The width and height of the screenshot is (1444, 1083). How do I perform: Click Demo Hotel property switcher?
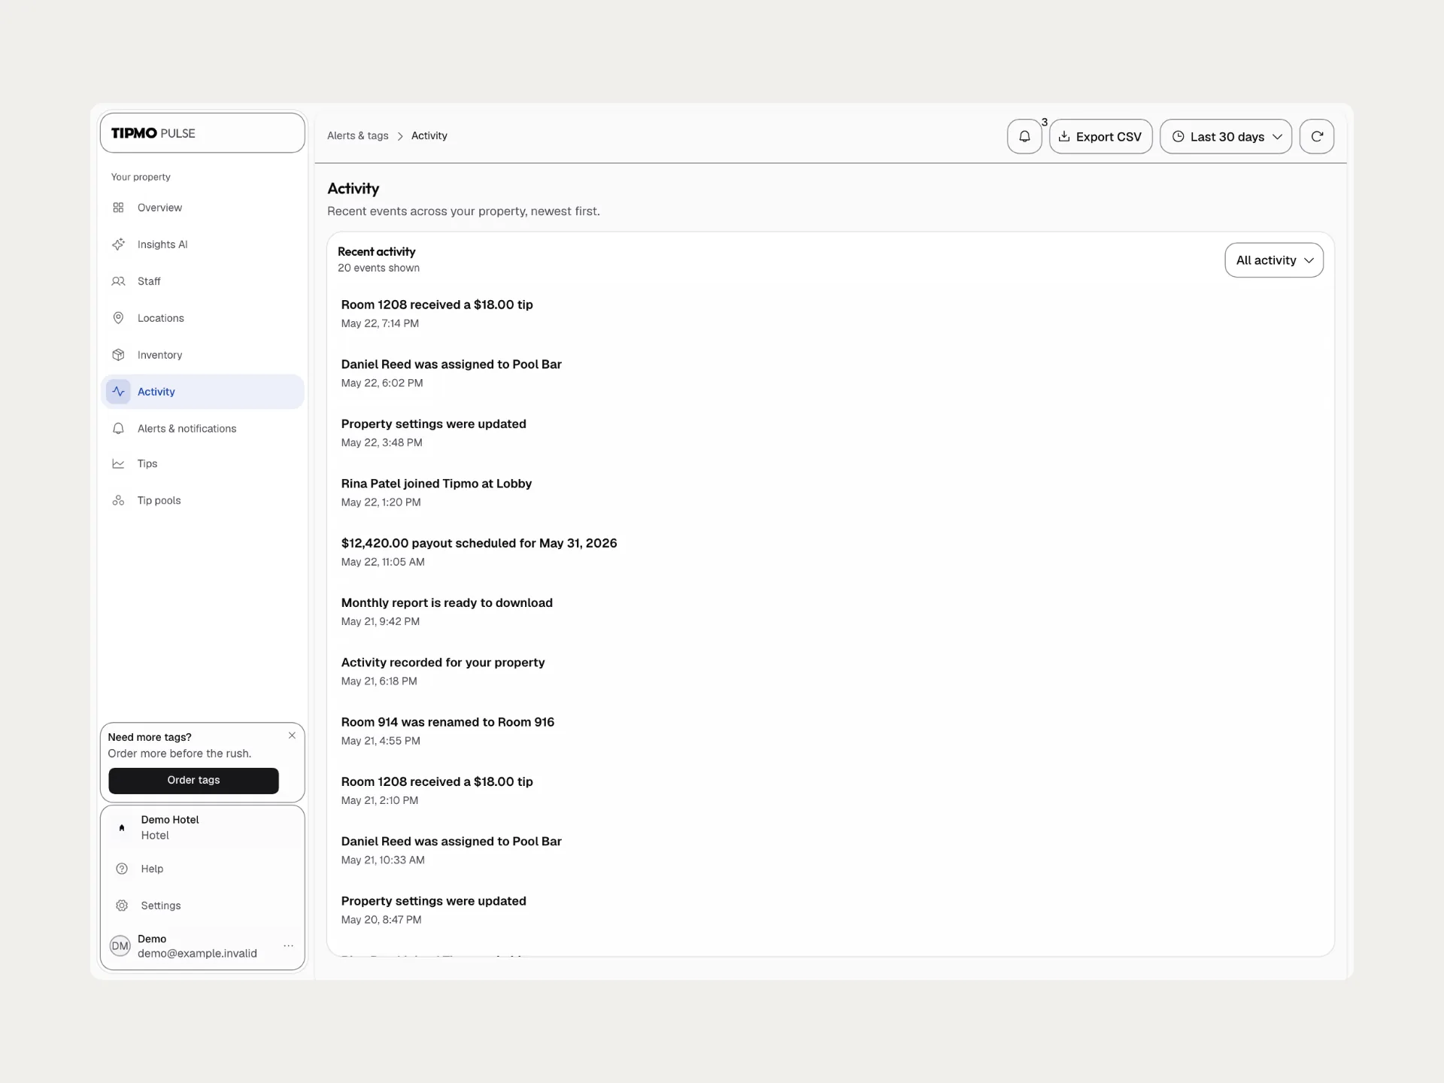click(202, 827)
